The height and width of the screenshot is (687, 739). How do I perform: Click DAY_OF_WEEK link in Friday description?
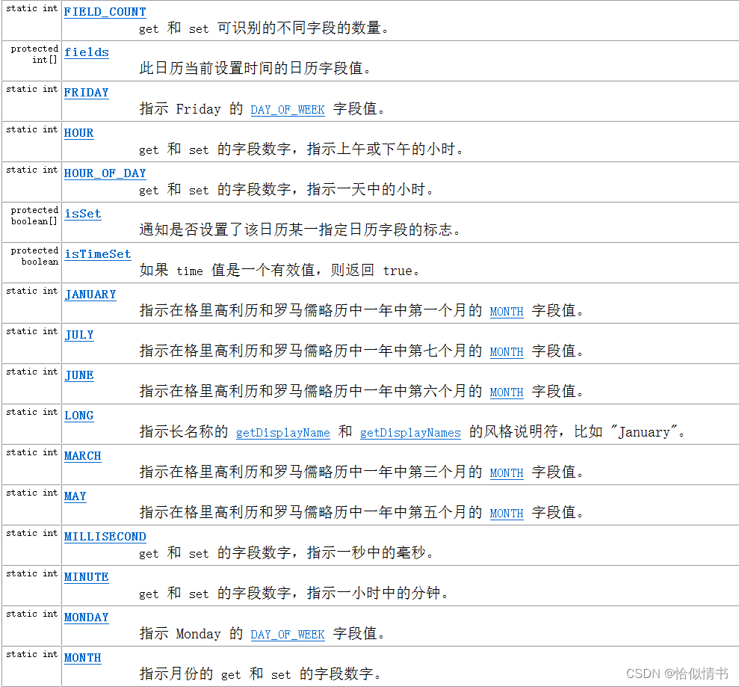click(287, 109)
